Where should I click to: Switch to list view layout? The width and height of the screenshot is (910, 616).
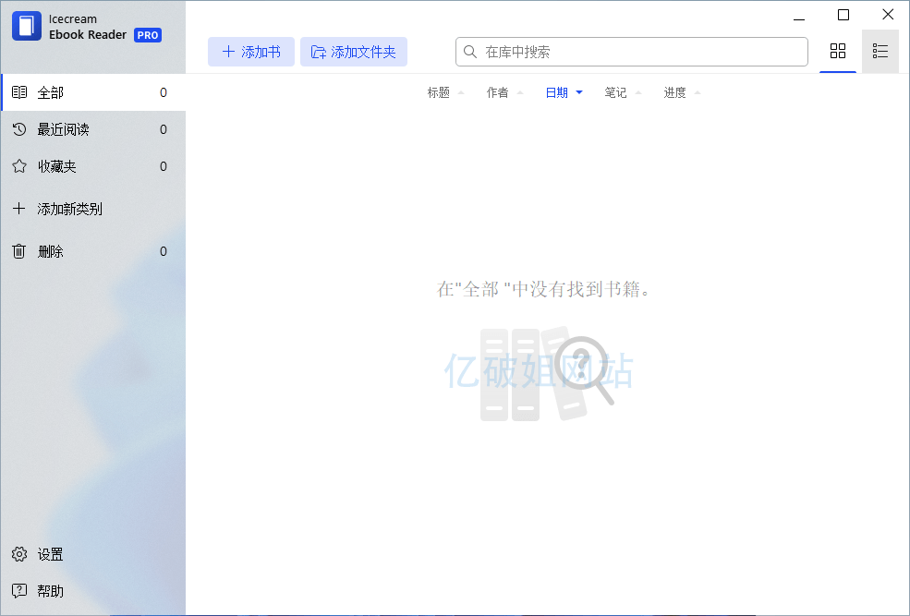(x=880, y=52)
